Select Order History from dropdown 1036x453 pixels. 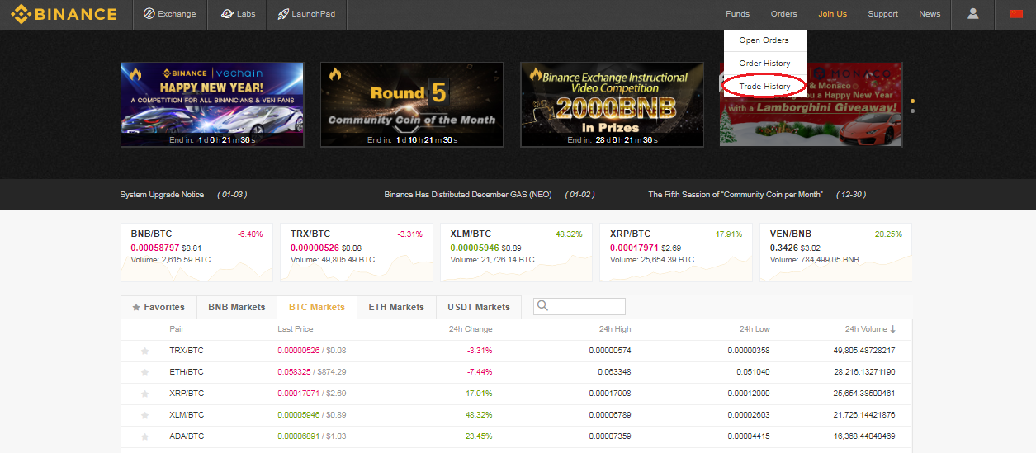pos(764,64)
